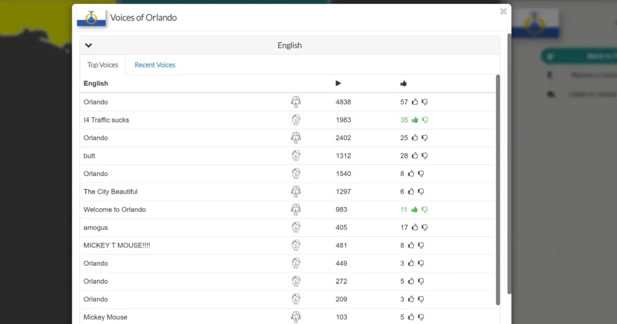Image resolution: width=617 pixels, height=324 pixels.
Task: Toggle thumbs up on 'Welcome to Orlando'
Action: tap(415, 209)
